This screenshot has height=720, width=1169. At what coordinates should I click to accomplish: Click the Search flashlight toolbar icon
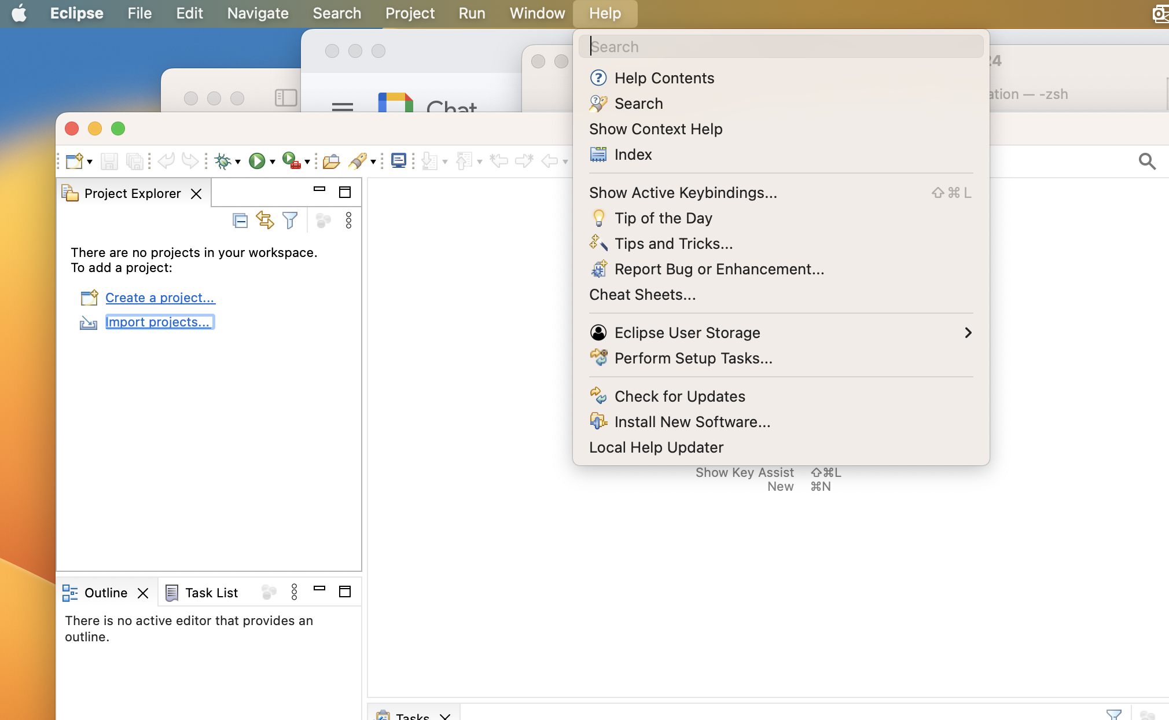357,161
